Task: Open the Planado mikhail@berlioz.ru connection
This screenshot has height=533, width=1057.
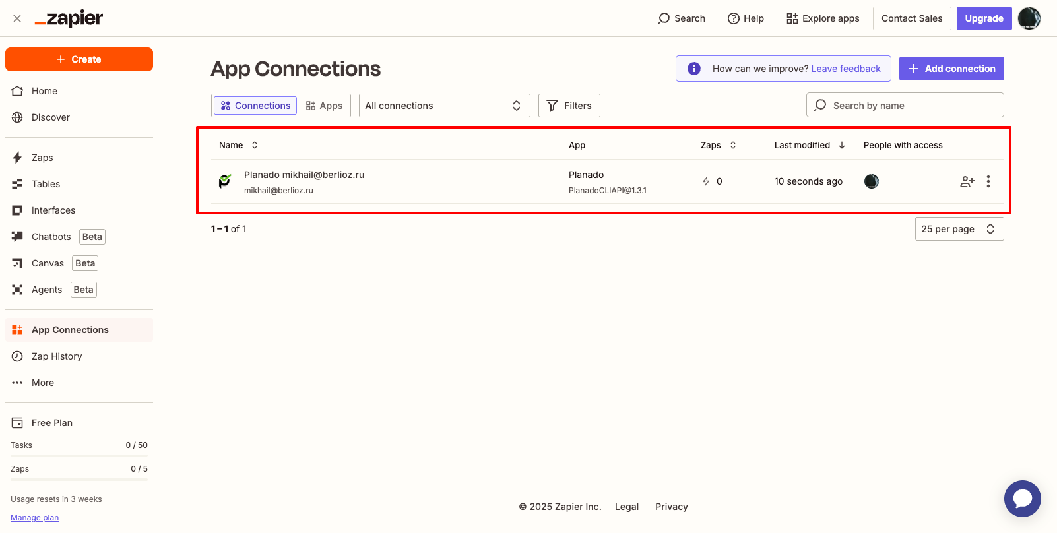Action: pos(304,175)
